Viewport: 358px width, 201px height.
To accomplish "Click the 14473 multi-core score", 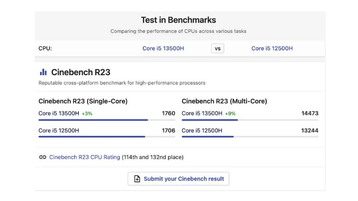I will click(310, 113).
